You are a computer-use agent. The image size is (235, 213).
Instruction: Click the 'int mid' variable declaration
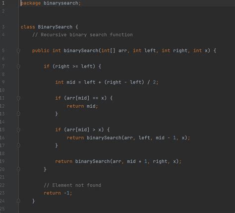pos(65,82)
